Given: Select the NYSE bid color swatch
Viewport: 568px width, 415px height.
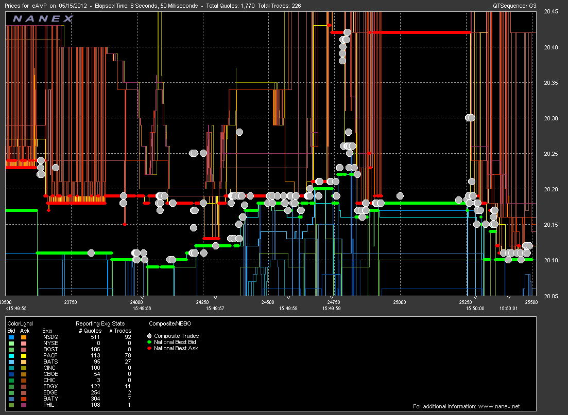Looking at the screenshot, I should (x=11, y=344).
